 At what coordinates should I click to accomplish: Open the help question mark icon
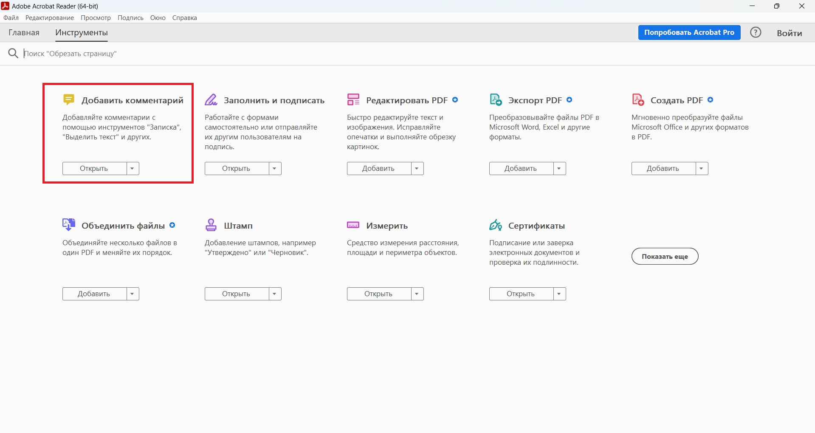[756, 32]
